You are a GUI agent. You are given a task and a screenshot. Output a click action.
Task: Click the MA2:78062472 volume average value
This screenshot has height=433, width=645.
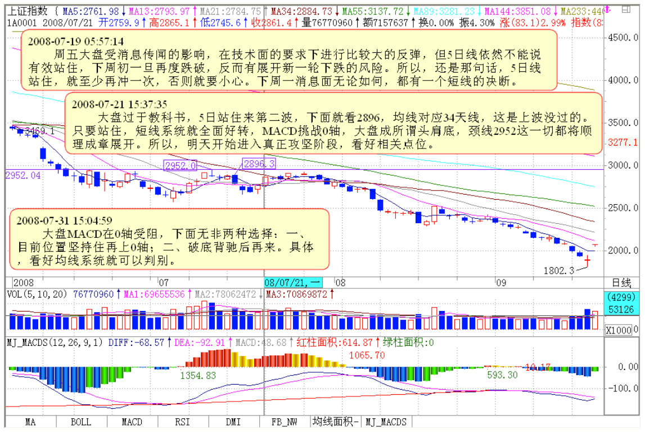coord(225,294)
